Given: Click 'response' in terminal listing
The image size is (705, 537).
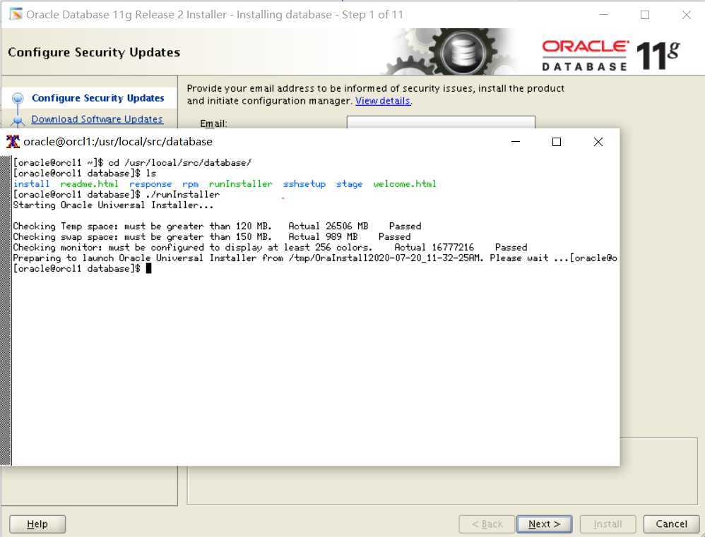Looking at the screenshot, I should coord(150,183).
